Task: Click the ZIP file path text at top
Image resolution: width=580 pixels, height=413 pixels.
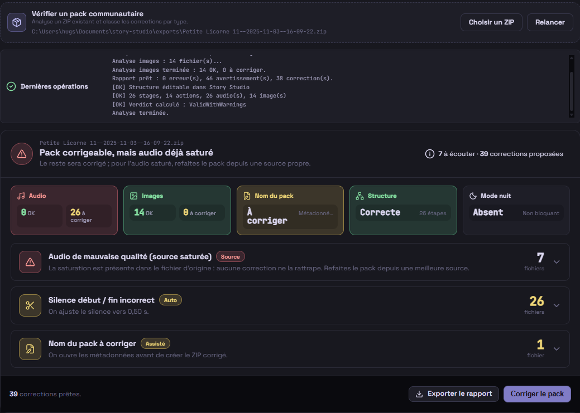Action: coord(179,32)
